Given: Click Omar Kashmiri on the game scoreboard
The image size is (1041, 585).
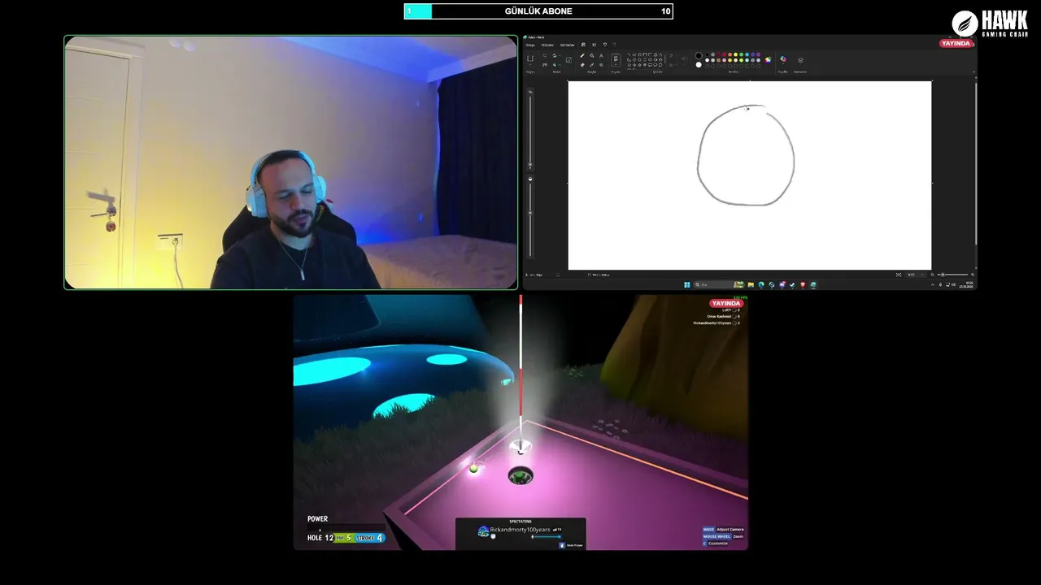Looking at the screenshot, I should [719, 316].
